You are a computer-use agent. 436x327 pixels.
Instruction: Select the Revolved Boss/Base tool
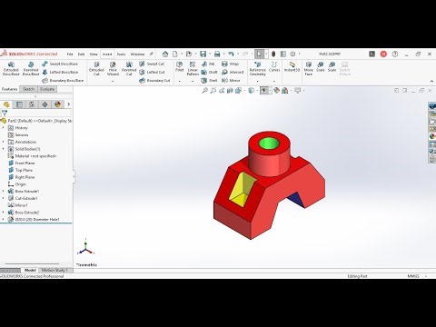[31, 68]
